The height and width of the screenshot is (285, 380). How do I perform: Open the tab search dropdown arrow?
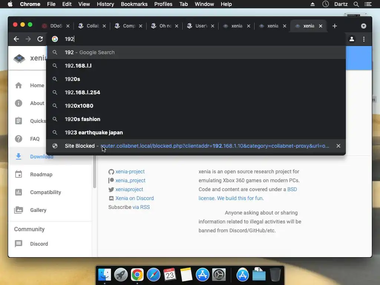364,26
